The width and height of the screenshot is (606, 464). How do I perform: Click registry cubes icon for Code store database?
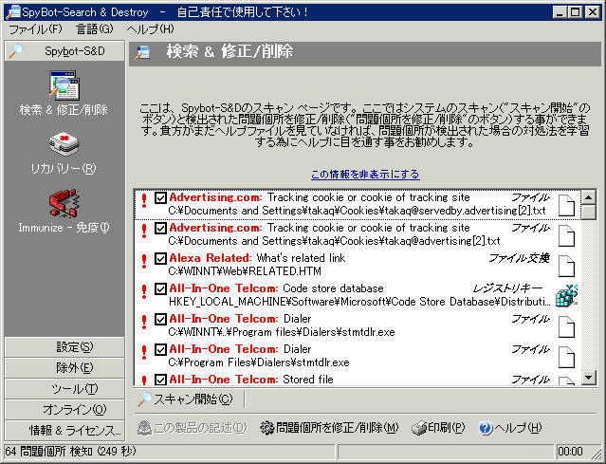566,296
